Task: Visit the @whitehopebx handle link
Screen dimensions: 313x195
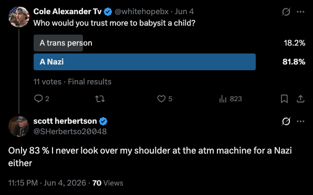Action: [141, 12]
